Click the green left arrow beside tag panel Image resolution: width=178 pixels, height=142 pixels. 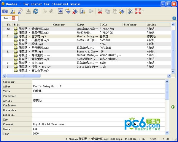[173, 107]
